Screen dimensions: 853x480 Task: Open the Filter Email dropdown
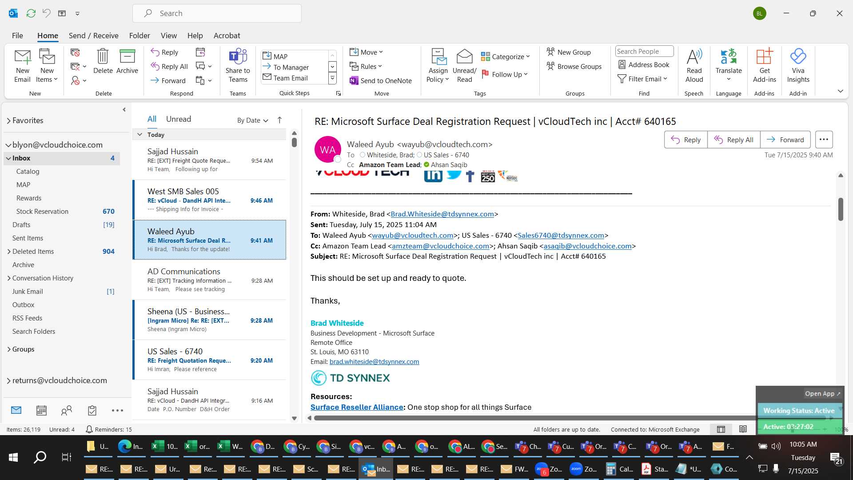642,79
